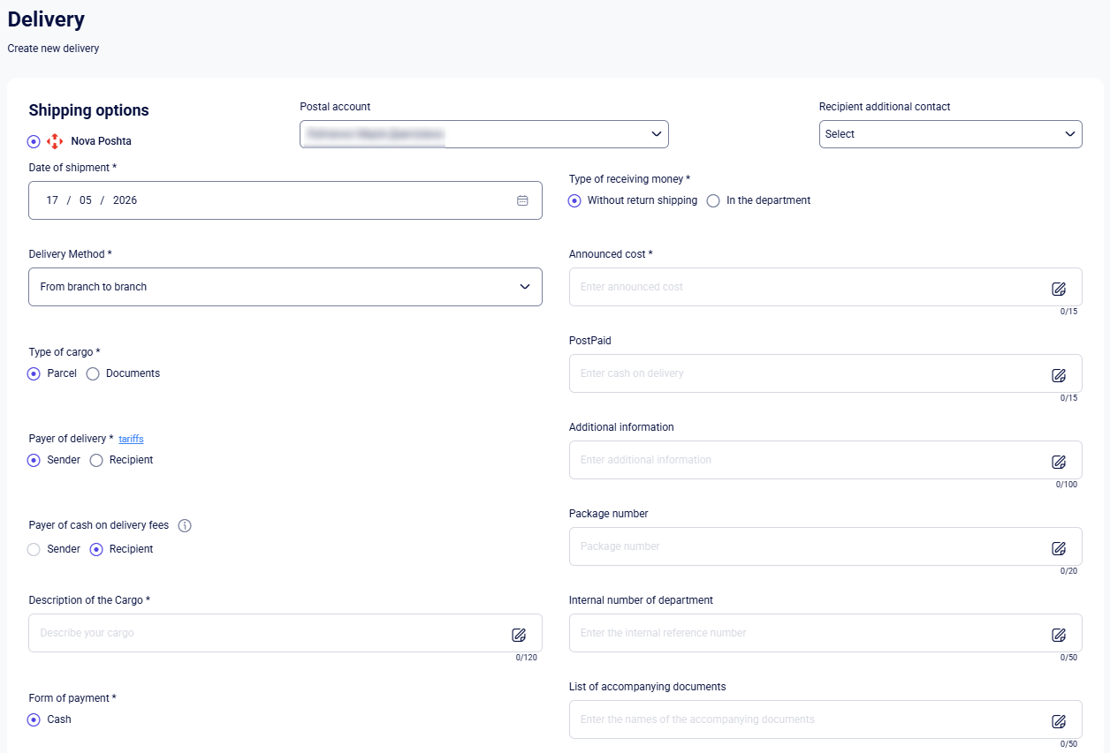This screenshot has width=1110, height=753.
Task: Select In the department option
Action: click(713, 200)
